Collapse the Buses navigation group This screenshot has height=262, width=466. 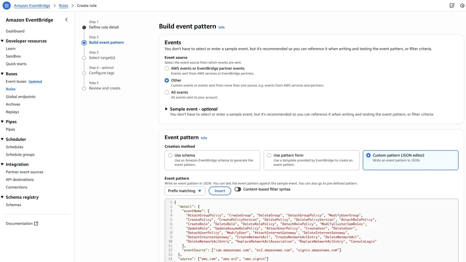(2, 74)
